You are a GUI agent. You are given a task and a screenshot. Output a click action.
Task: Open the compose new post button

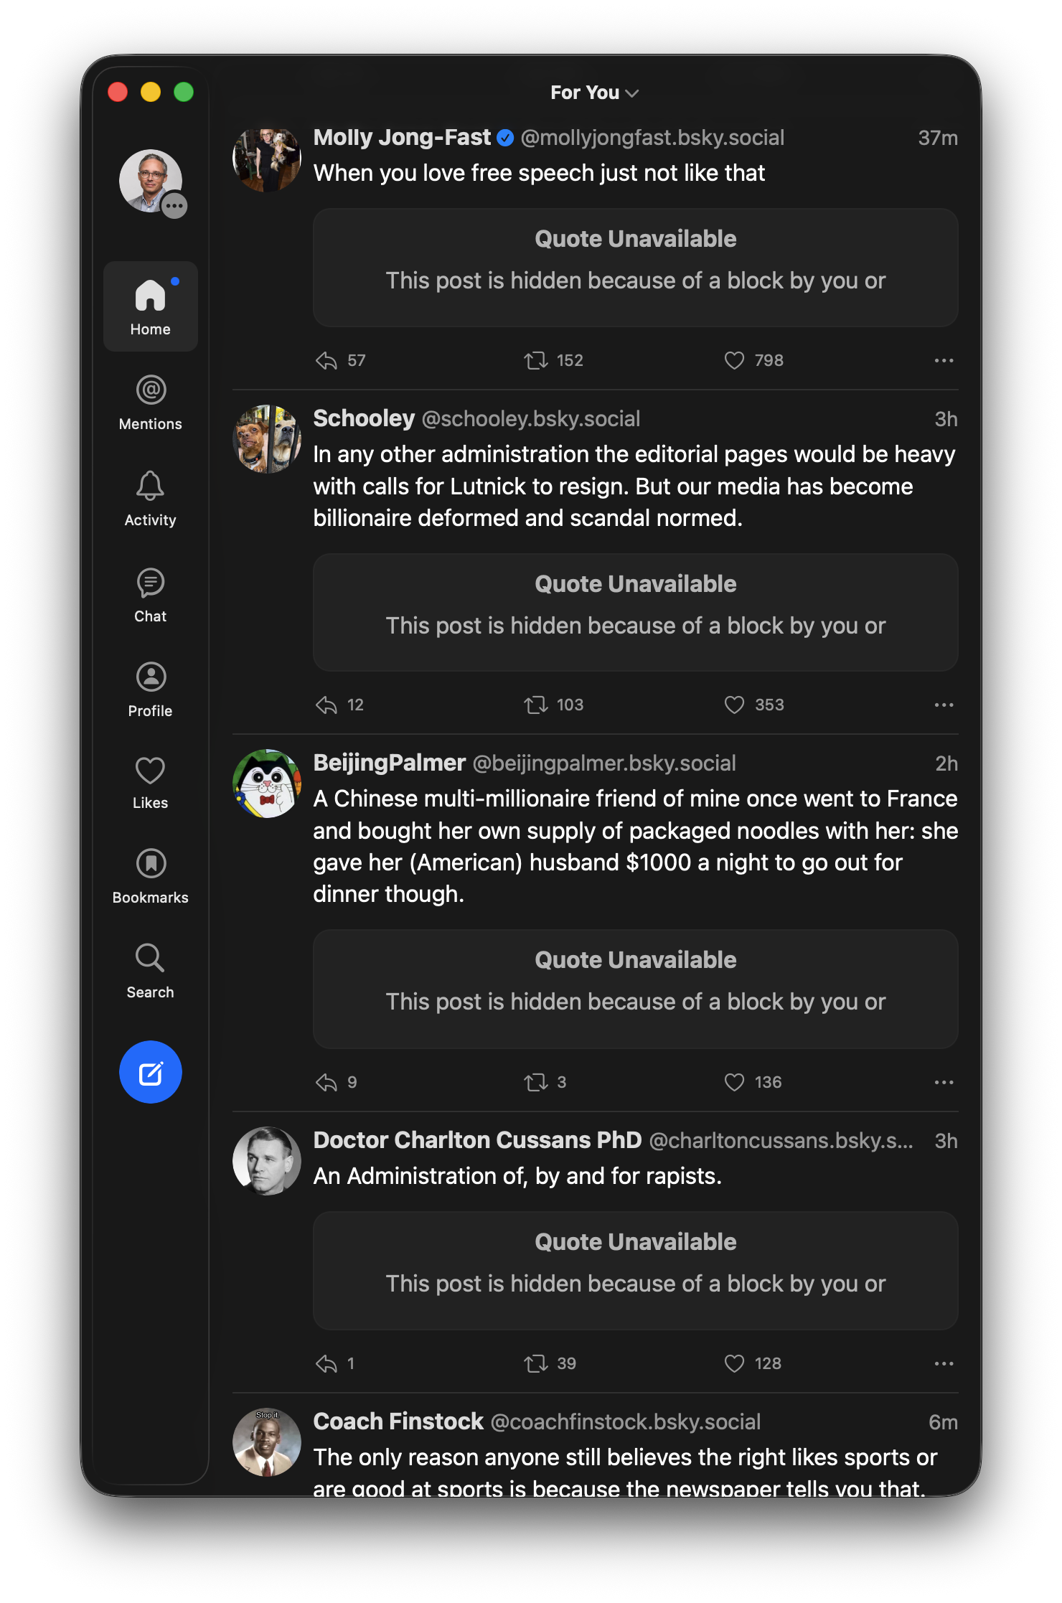pyautogui.click(x=151, y=1072)
